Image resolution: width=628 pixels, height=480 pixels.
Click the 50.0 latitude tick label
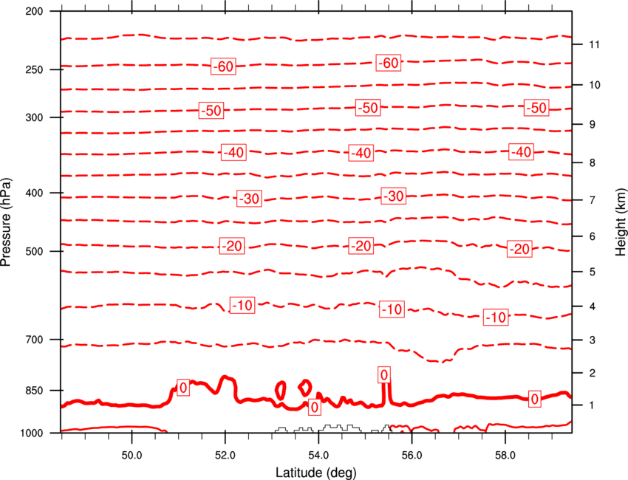(x=132, y=456)
